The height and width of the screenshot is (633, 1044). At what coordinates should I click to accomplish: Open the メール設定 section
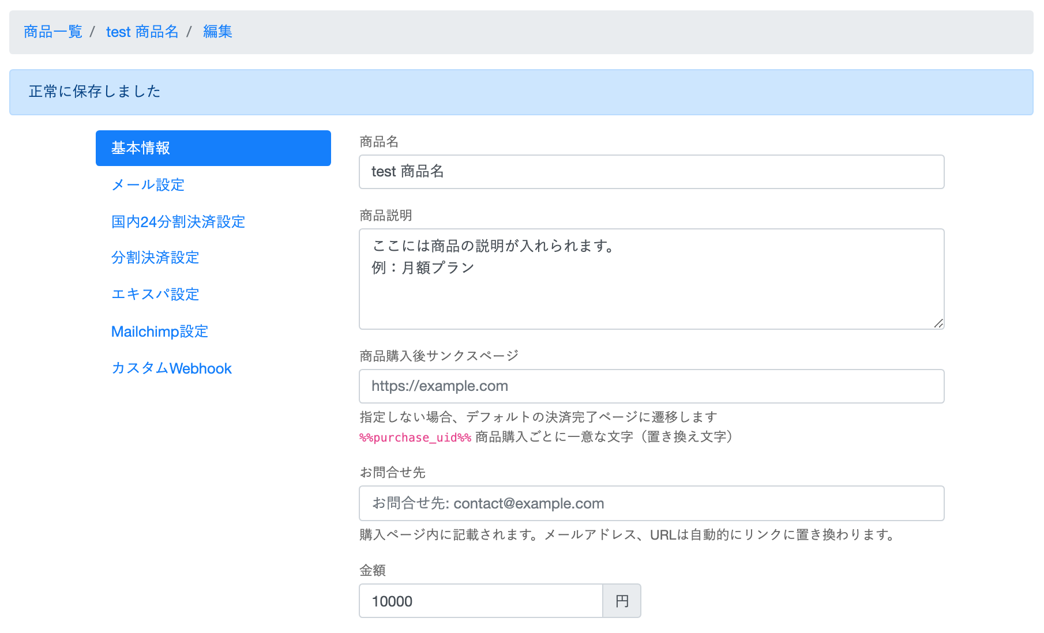(148, 185)
